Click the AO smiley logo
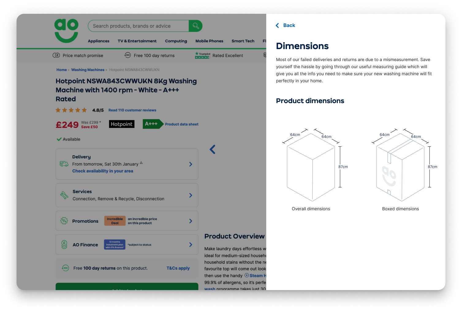This screenshot has width=462, height=310. (x=66, y=31)
